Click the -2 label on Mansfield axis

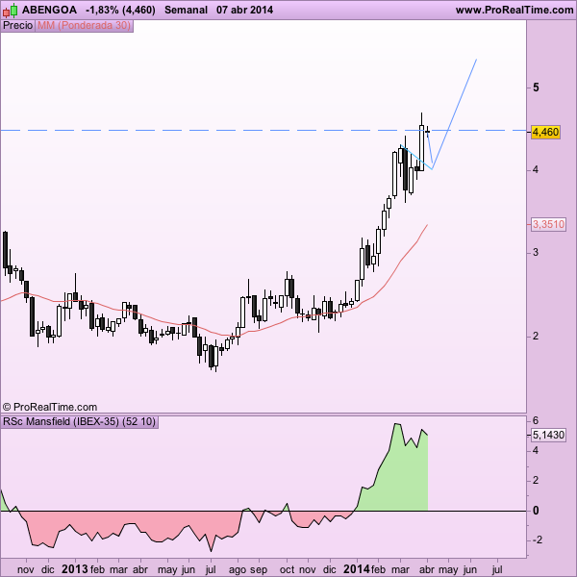click(538, 539)
